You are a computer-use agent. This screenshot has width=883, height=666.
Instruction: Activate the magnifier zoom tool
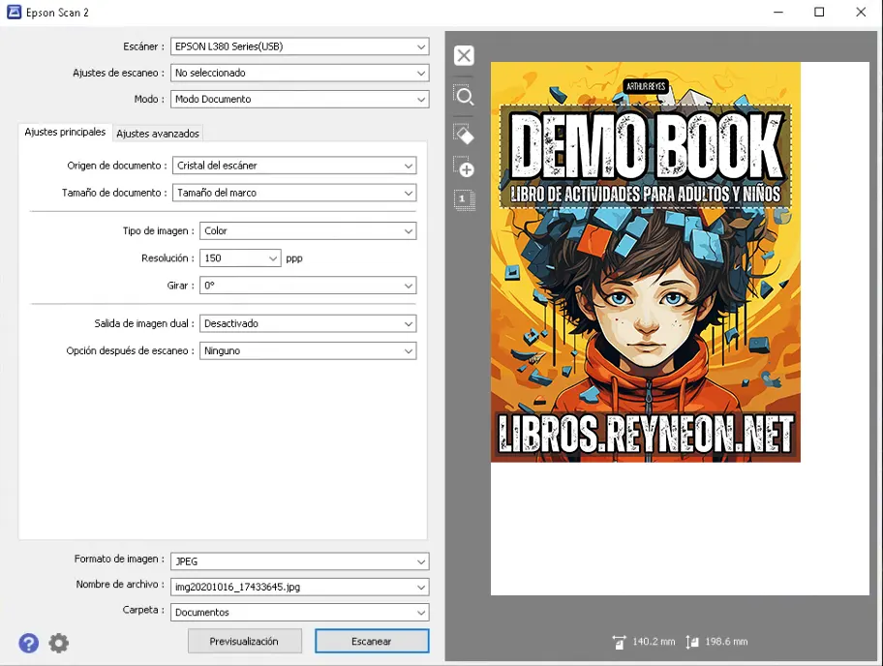click(464, 96)
